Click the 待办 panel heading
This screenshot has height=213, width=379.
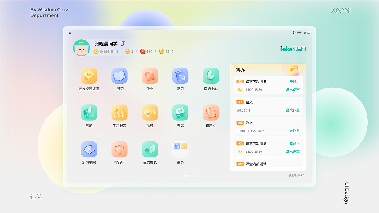tap(240, 70)
